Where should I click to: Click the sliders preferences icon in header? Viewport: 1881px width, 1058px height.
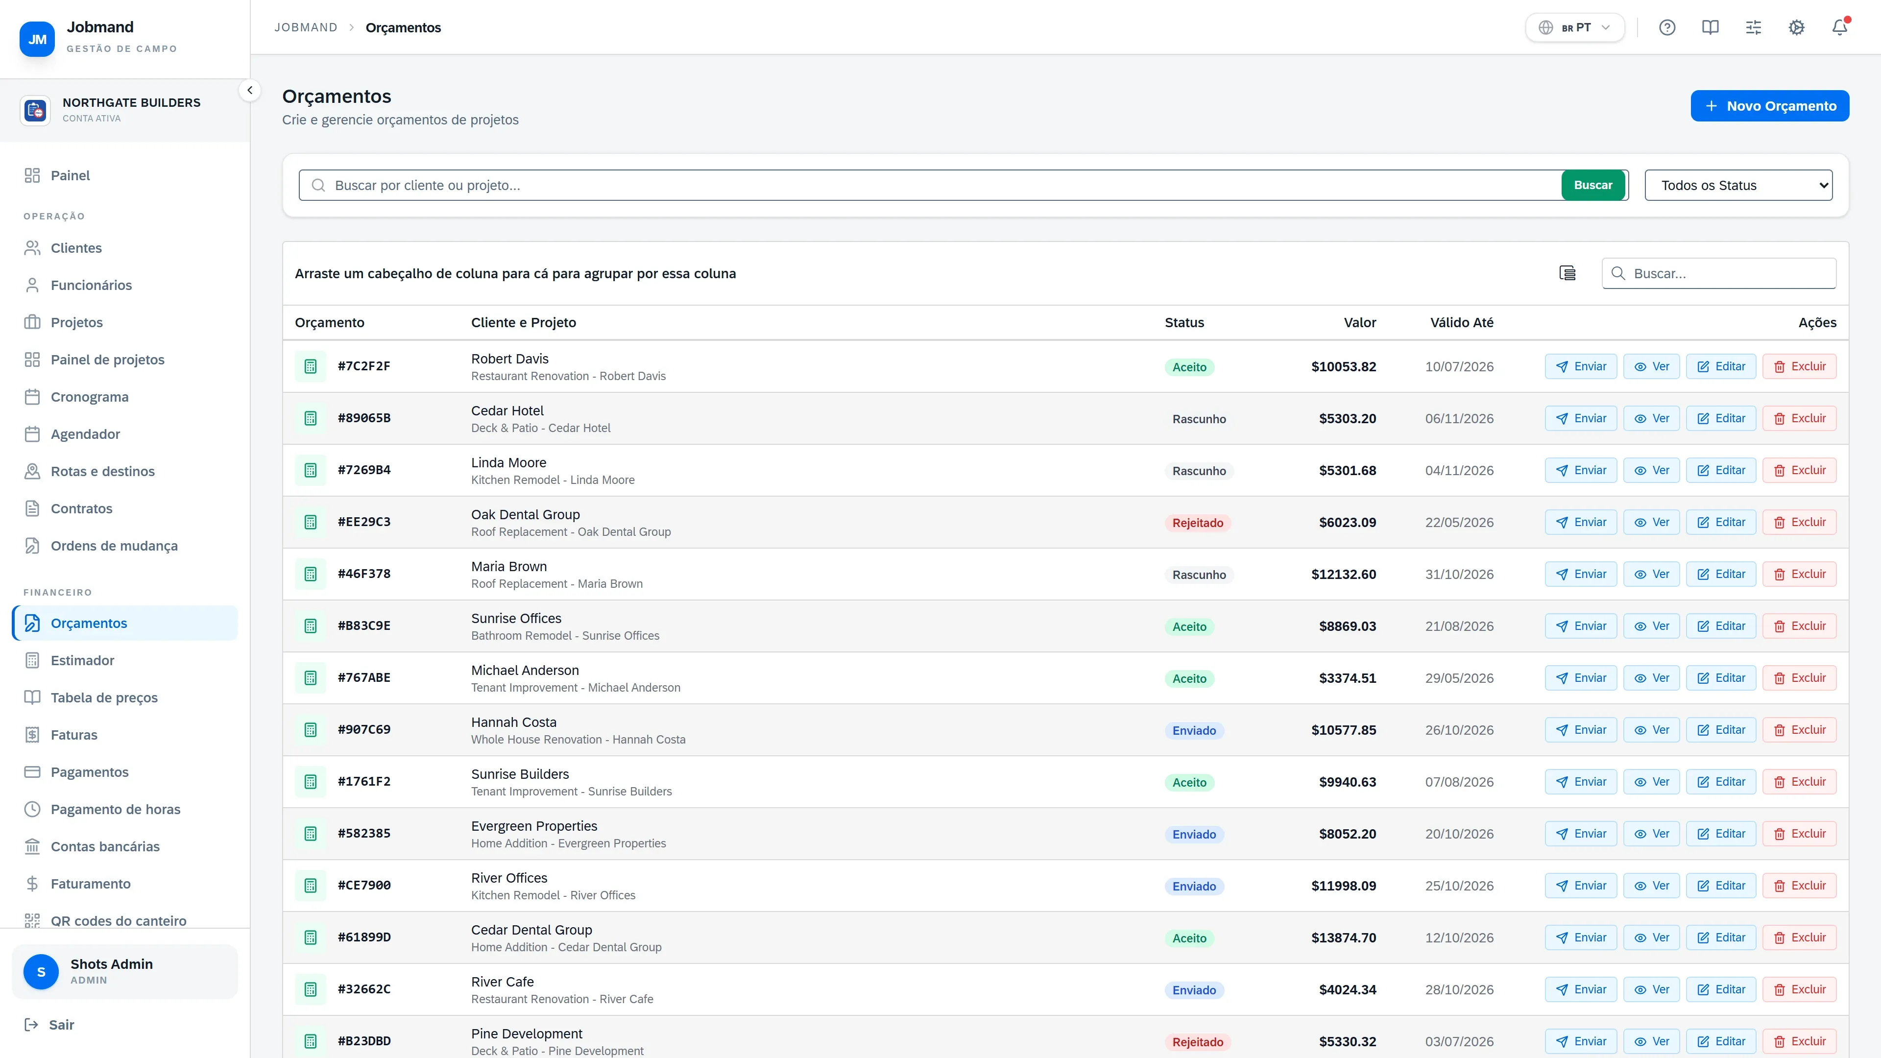[1753, 28]
